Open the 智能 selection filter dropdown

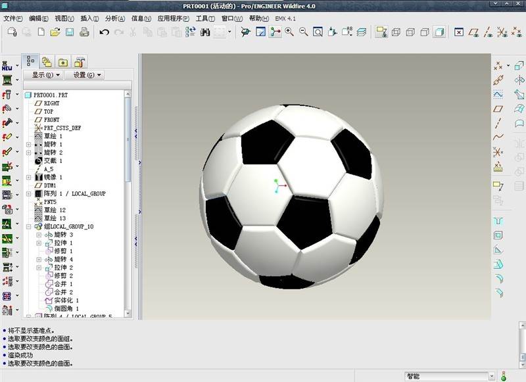click(491, 376)
